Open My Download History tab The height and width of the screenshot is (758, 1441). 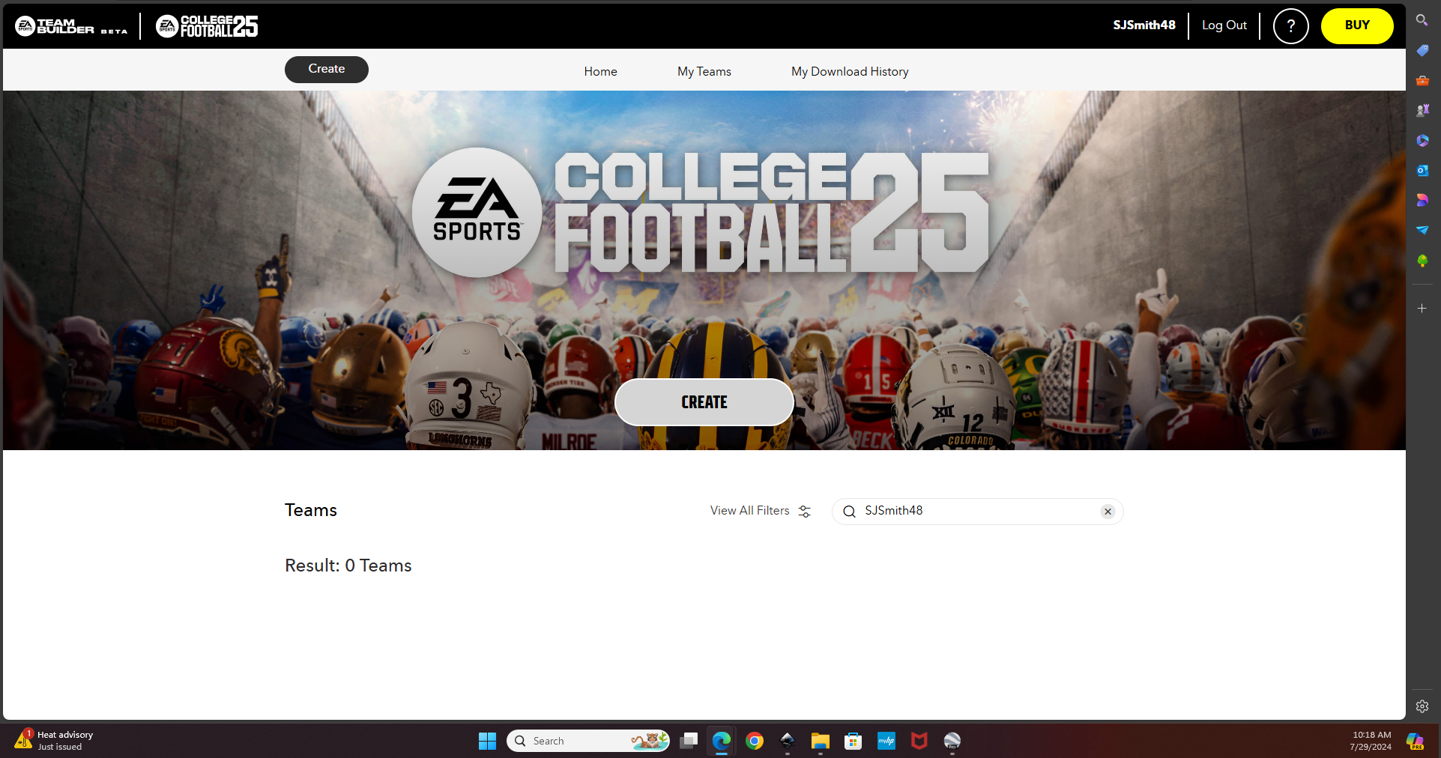click(850, 72)
